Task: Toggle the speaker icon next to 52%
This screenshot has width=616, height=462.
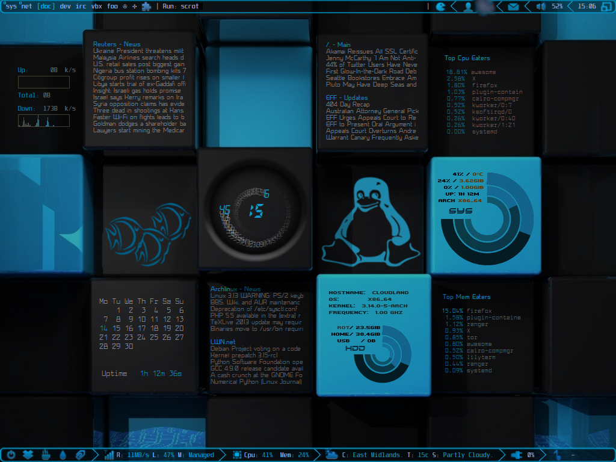Action: pos(540,6)
